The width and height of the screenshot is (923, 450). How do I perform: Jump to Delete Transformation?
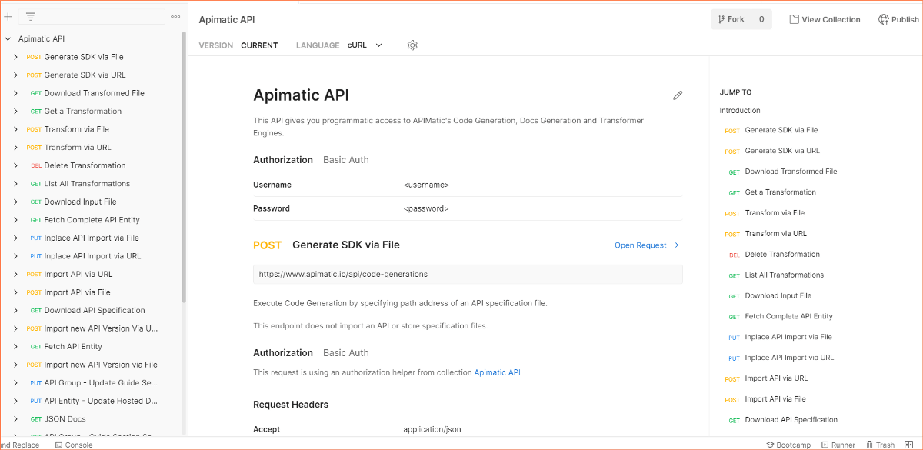coord(782,255)
